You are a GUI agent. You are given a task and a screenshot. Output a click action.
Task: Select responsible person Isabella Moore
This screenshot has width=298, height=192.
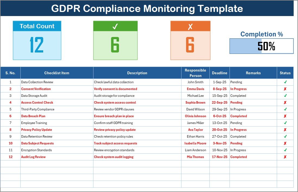[195, 143]
